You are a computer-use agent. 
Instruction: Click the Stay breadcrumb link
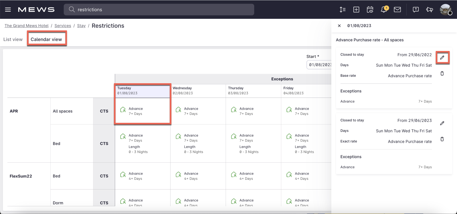(81, 26)
